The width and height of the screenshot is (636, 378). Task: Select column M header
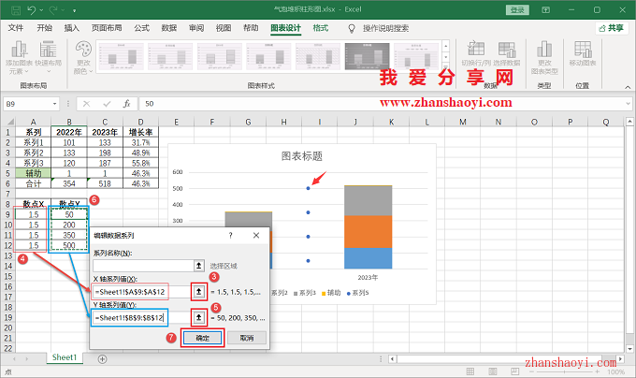pyautogui.click(x=463, y=122)
